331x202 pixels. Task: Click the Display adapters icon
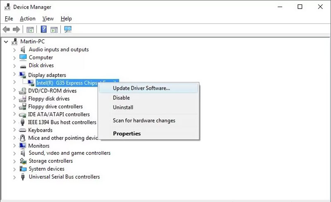coord(22,75)
